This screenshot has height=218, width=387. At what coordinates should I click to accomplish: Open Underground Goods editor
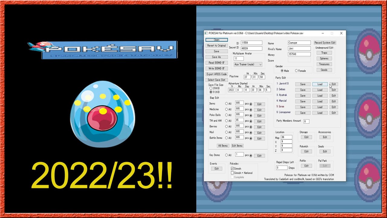pyautogui.click(x=324, y=70)
